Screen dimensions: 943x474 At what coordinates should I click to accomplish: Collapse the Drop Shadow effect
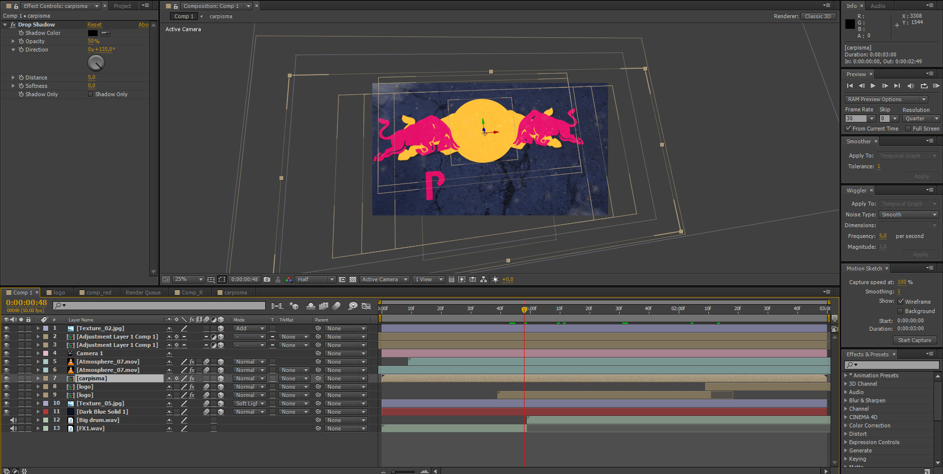(5, 25)
